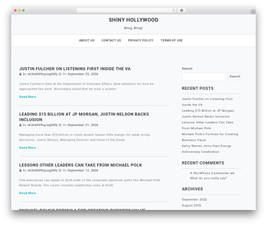Viewport: 267px width, 226px height.
Task: Read More of the Justin Nelson post
Action: coord(28,147)
